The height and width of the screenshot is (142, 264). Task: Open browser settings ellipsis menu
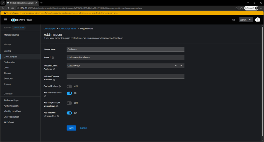point(261,8)
